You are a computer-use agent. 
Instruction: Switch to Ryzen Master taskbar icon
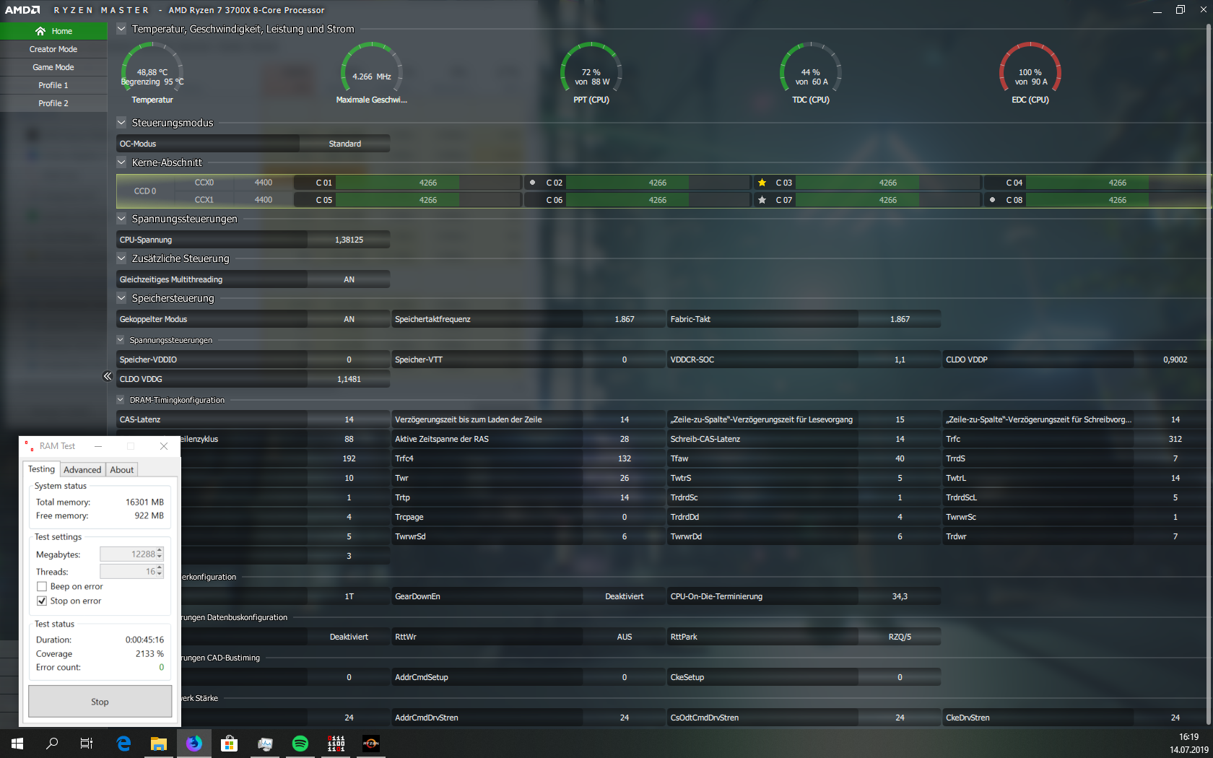click(371, 743)
